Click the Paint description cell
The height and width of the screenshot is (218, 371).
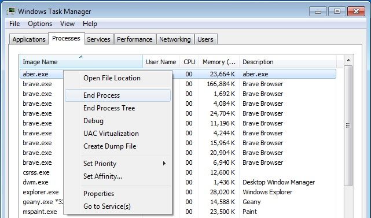(249, 212)
